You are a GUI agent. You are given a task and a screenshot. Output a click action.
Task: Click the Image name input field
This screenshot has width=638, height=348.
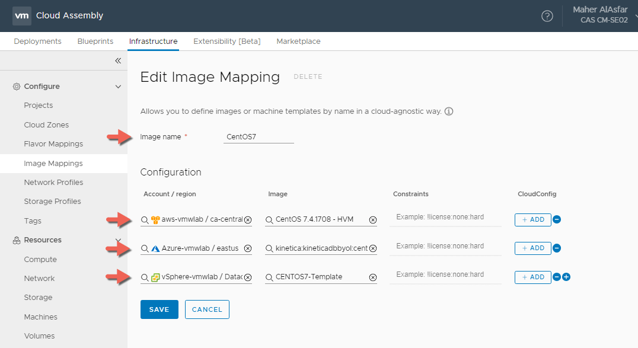(259, 137)
